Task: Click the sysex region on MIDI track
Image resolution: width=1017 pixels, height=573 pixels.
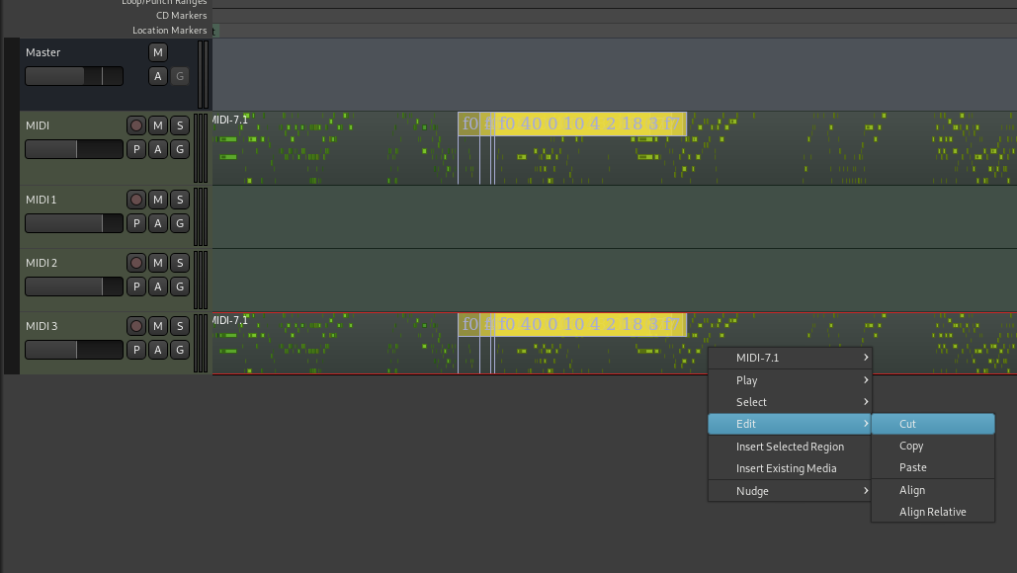Action: [x=589, y=124]
